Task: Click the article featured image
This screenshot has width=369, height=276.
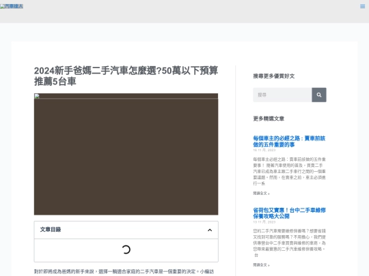Action: pos(126,154)
